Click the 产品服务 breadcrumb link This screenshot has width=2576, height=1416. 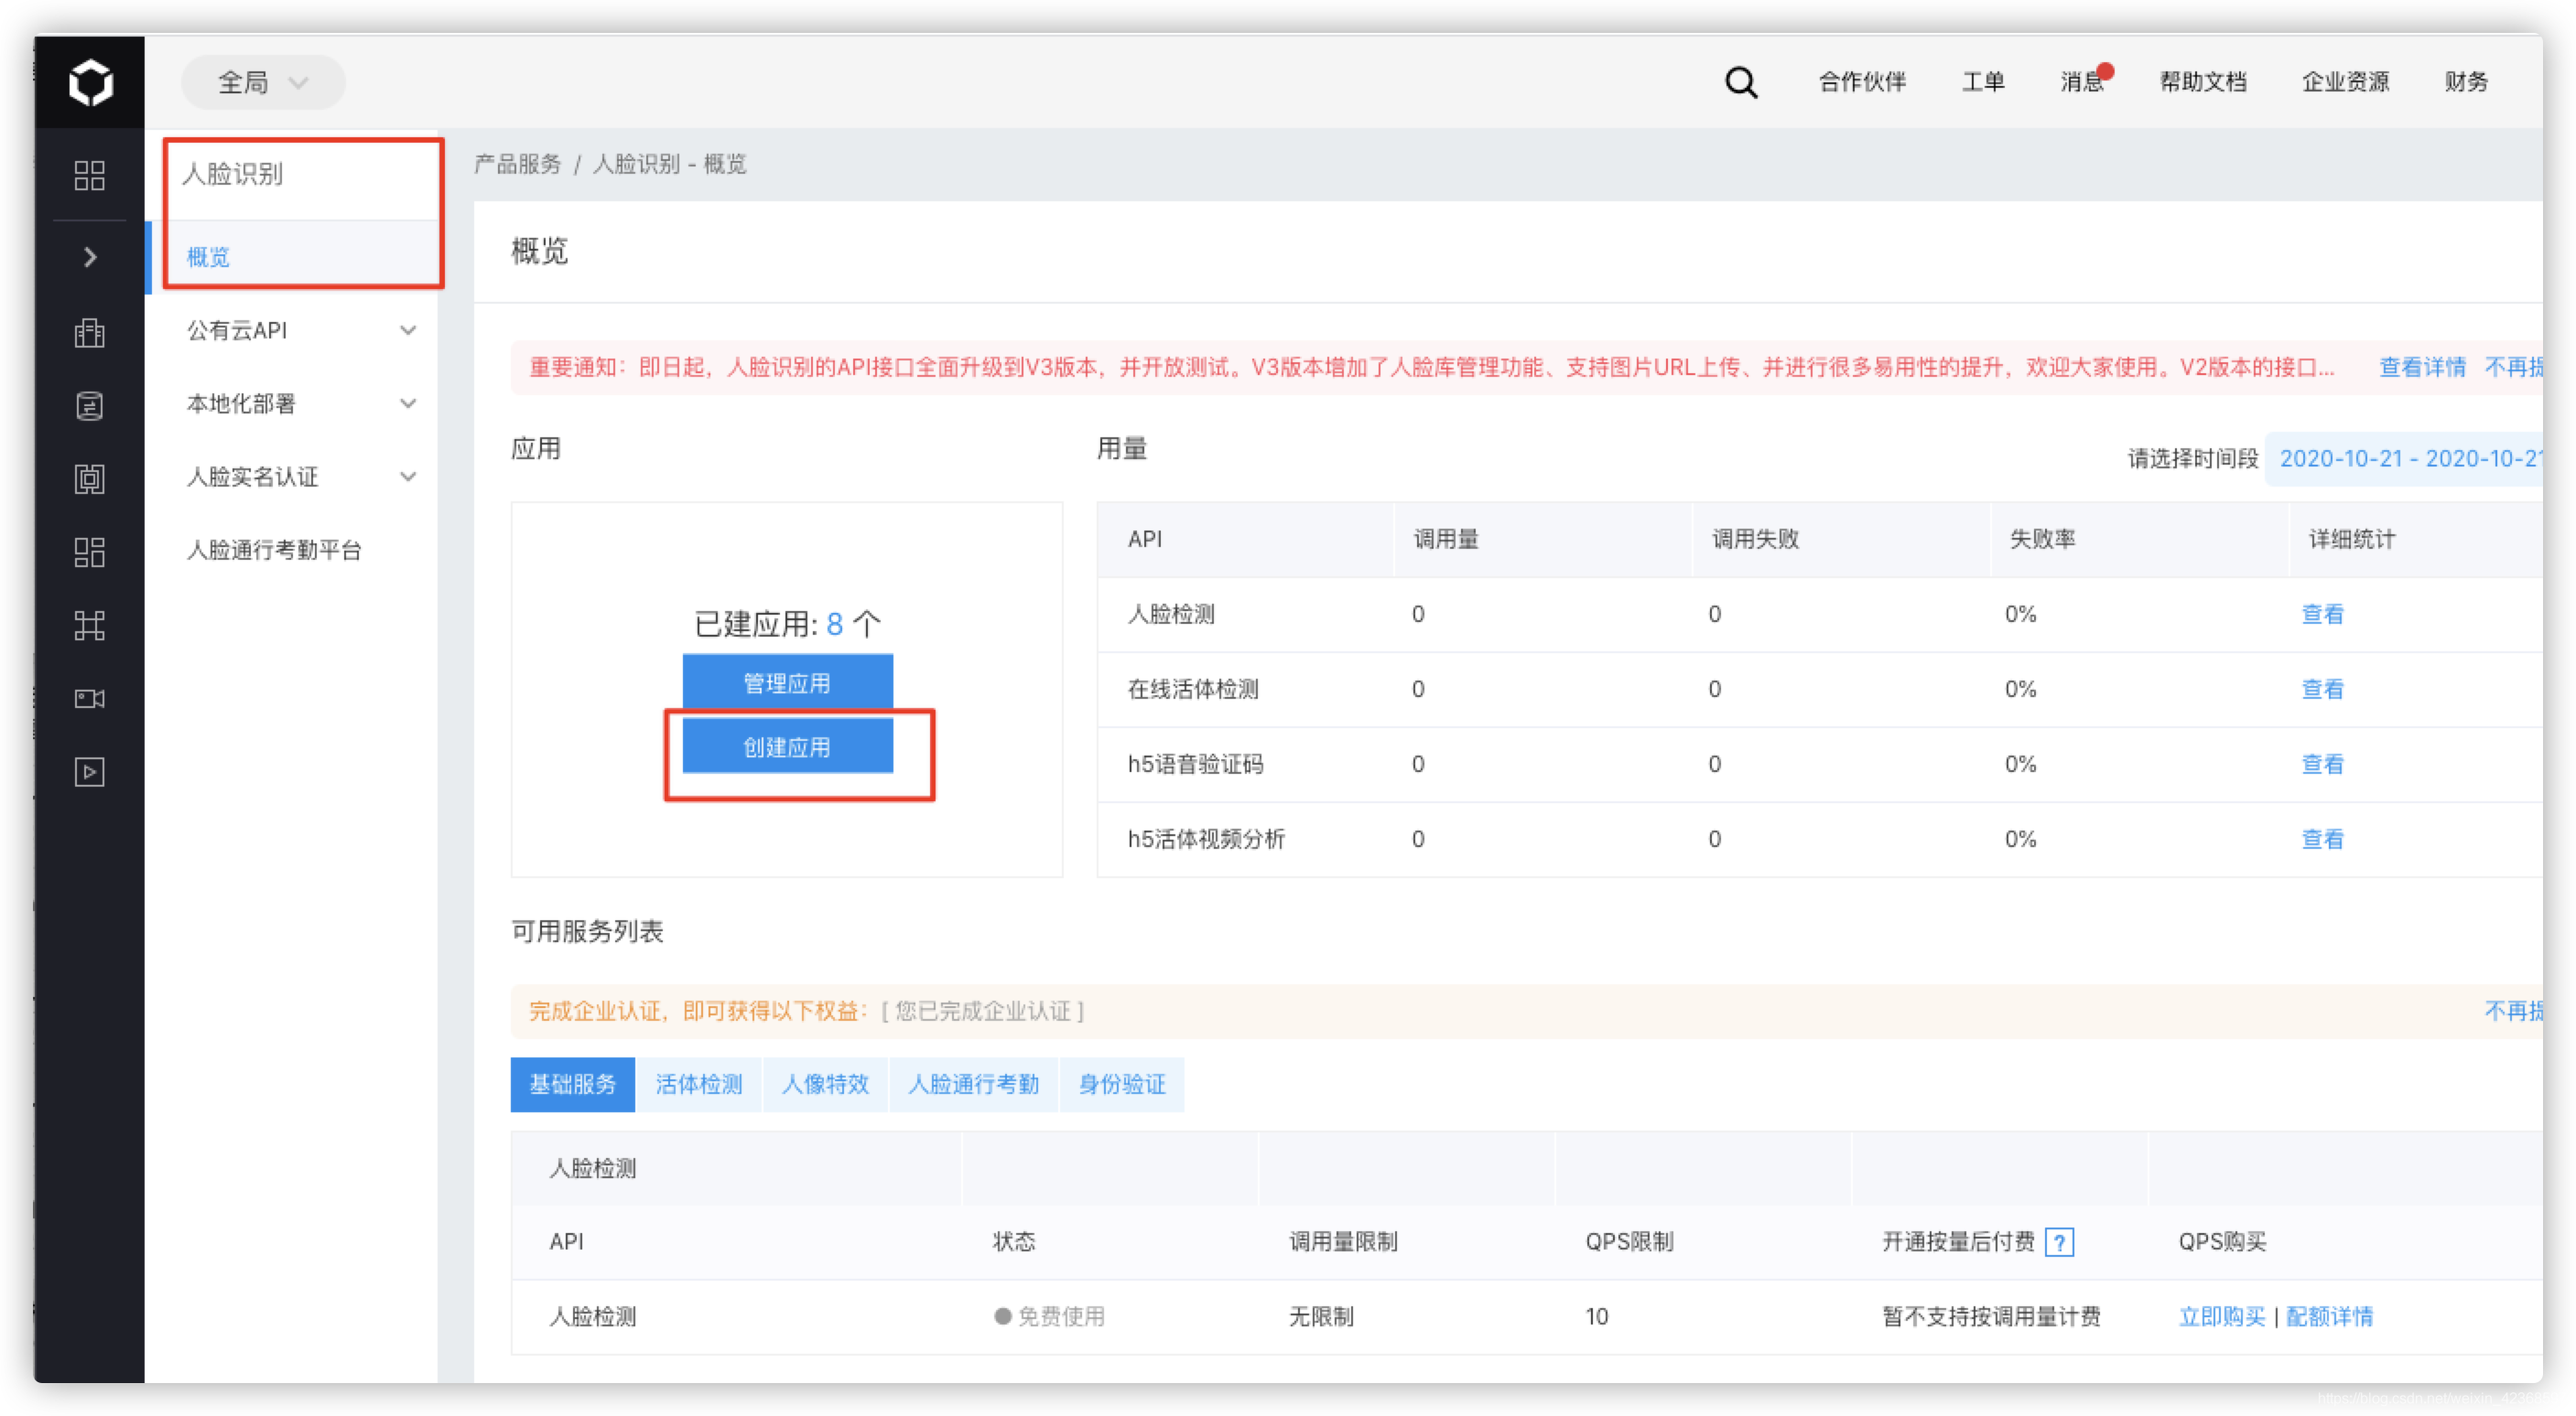point(516,164)
